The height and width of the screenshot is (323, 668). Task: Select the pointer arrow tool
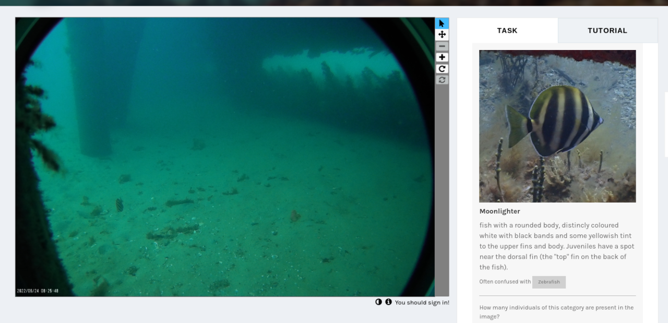[x=442, y=23]
